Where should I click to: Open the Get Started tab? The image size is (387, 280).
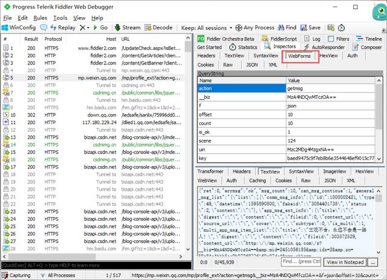(x=209, y=47)
